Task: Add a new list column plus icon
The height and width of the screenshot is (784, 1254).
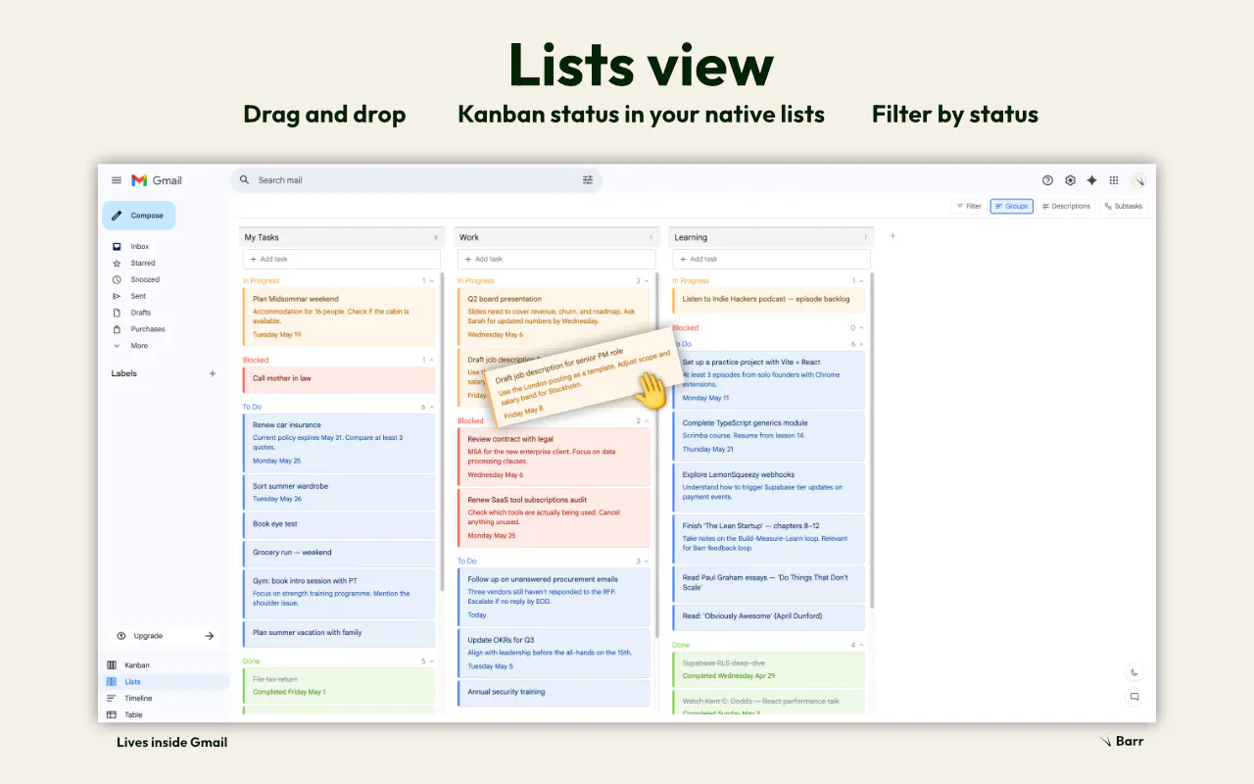Action: [x=892, y=236]
